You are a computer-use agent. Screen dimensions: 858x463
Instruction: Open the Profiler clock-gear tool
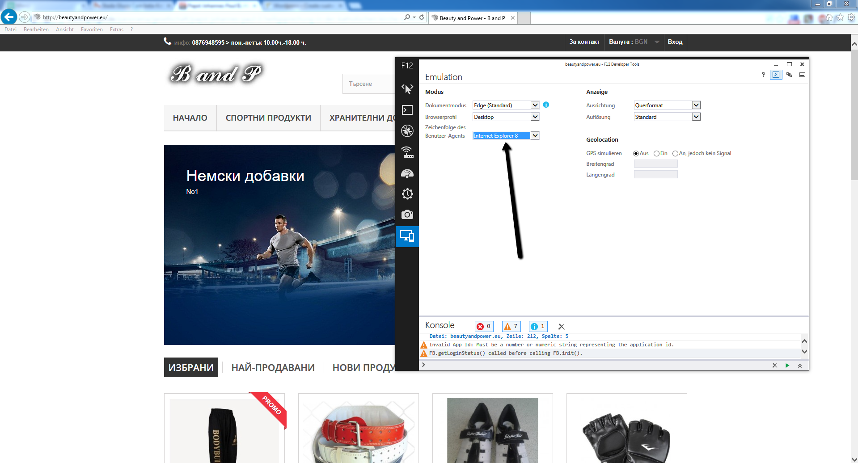point(407,194)
